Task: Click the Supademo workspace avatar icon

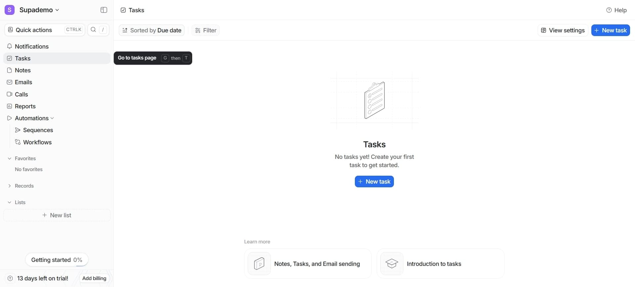Action: point(10,10)
